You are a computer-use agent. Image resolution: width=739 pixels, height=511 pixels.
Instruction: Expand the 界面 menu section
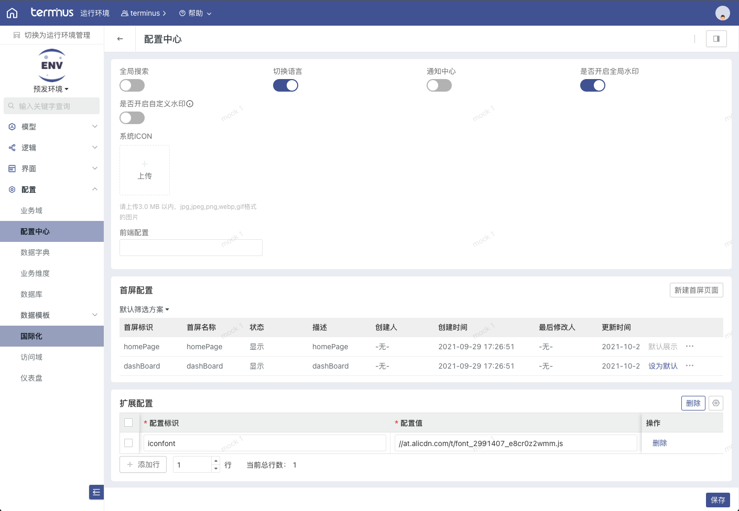pyautogui.click(x=95, y=168)
